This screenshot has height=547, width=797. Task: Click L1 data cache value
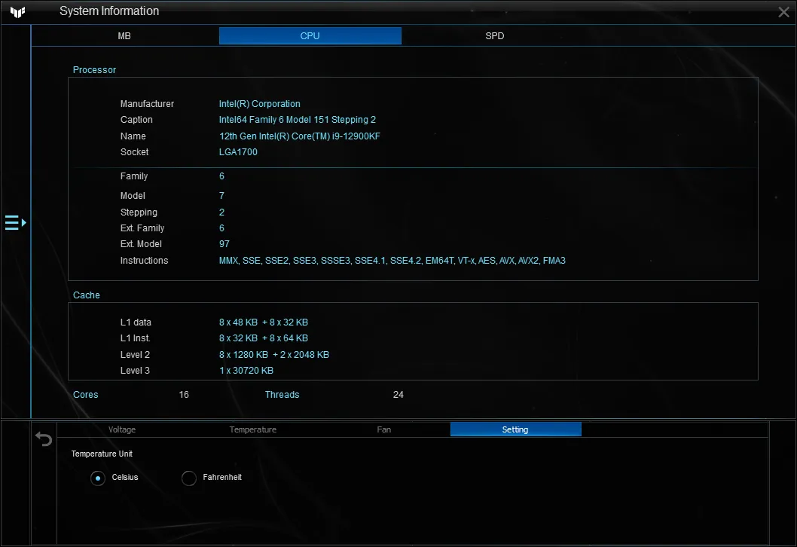point(264,322)
